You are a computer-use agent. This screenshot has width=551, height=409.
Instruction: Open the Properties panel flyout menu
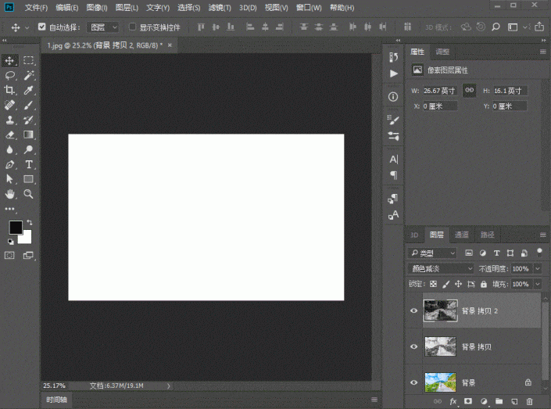(x=543, y=52)
